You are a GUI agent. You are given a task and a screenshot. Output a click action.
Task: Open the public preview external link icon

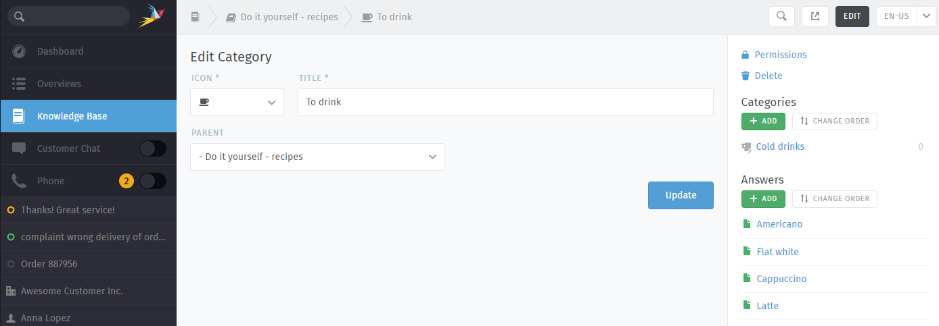(x=815, y=16)
